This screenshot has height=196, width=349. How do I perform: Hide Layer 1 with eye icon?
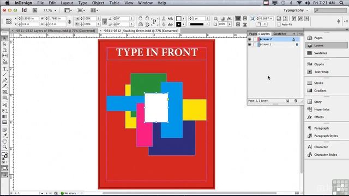pyautogui.click(x=250, y=45)
